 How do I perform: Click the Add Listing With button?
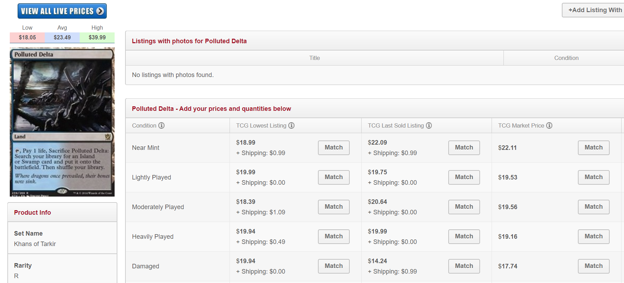594,10
